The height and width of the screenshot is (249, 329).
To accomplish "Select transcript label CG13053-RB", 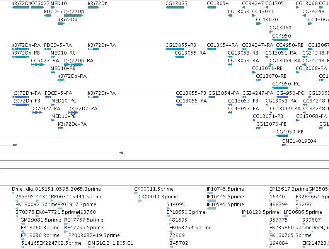I will coord(243,53).
